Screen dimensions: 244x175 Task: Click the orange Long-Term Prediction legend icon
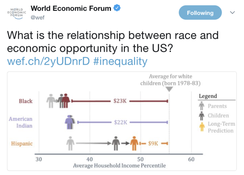[201, 127]
